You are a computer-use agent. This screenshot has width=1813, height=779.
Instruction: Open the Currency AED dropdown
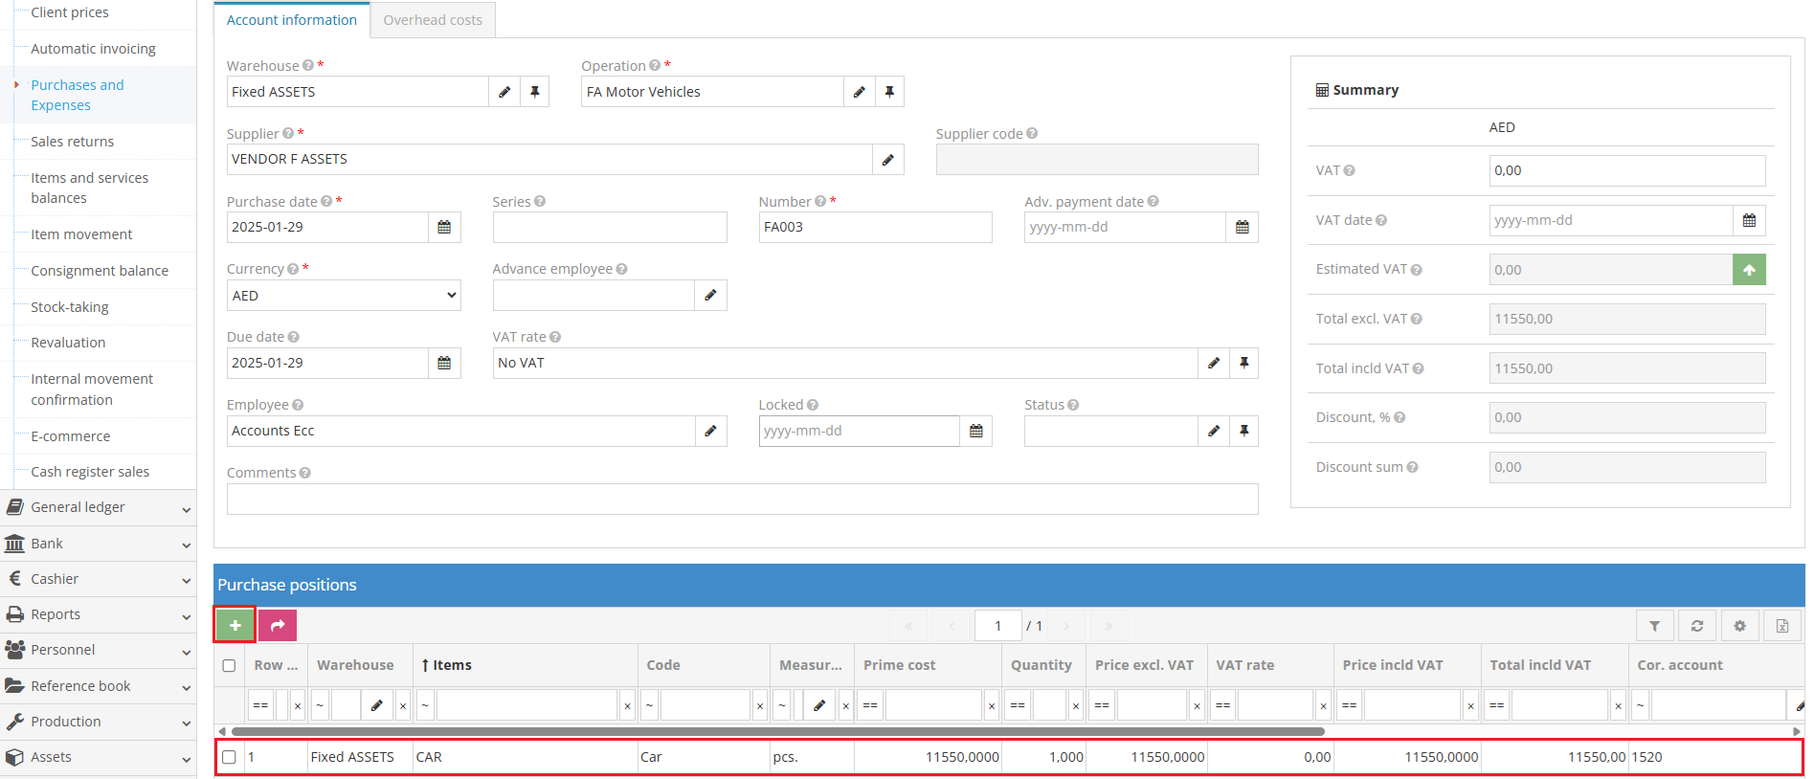[x=343, y=296]
